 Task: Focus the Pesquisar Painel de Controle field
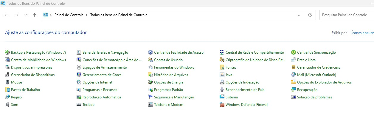pyautogui.click(x=347, y=15)
